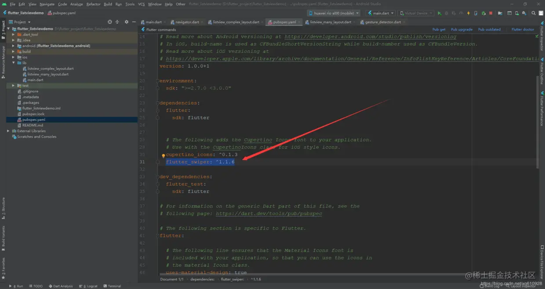The width and height of the screenshot is (545, 289).
Task: Click the Pub get link
Action: point(439,29)
